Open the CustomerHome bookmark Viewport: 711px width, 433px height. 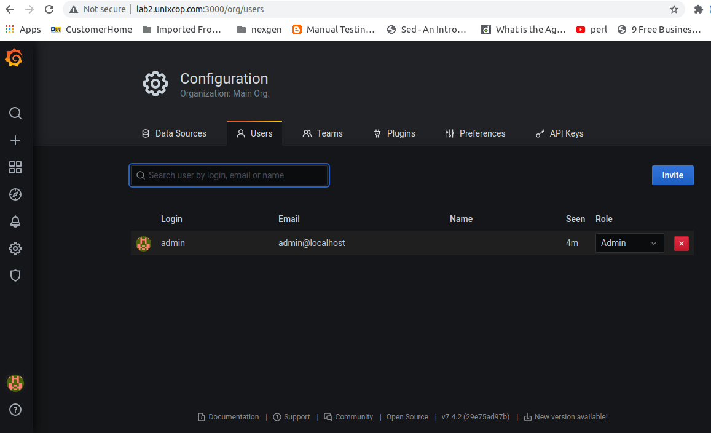coord(91,30)
